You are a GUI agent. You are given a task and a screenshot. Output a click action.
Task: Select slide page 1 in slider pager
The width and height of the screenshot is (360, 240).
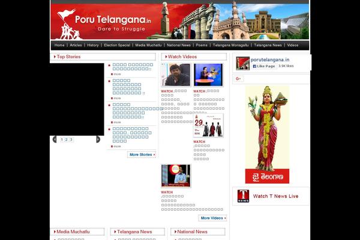(62, 140)
